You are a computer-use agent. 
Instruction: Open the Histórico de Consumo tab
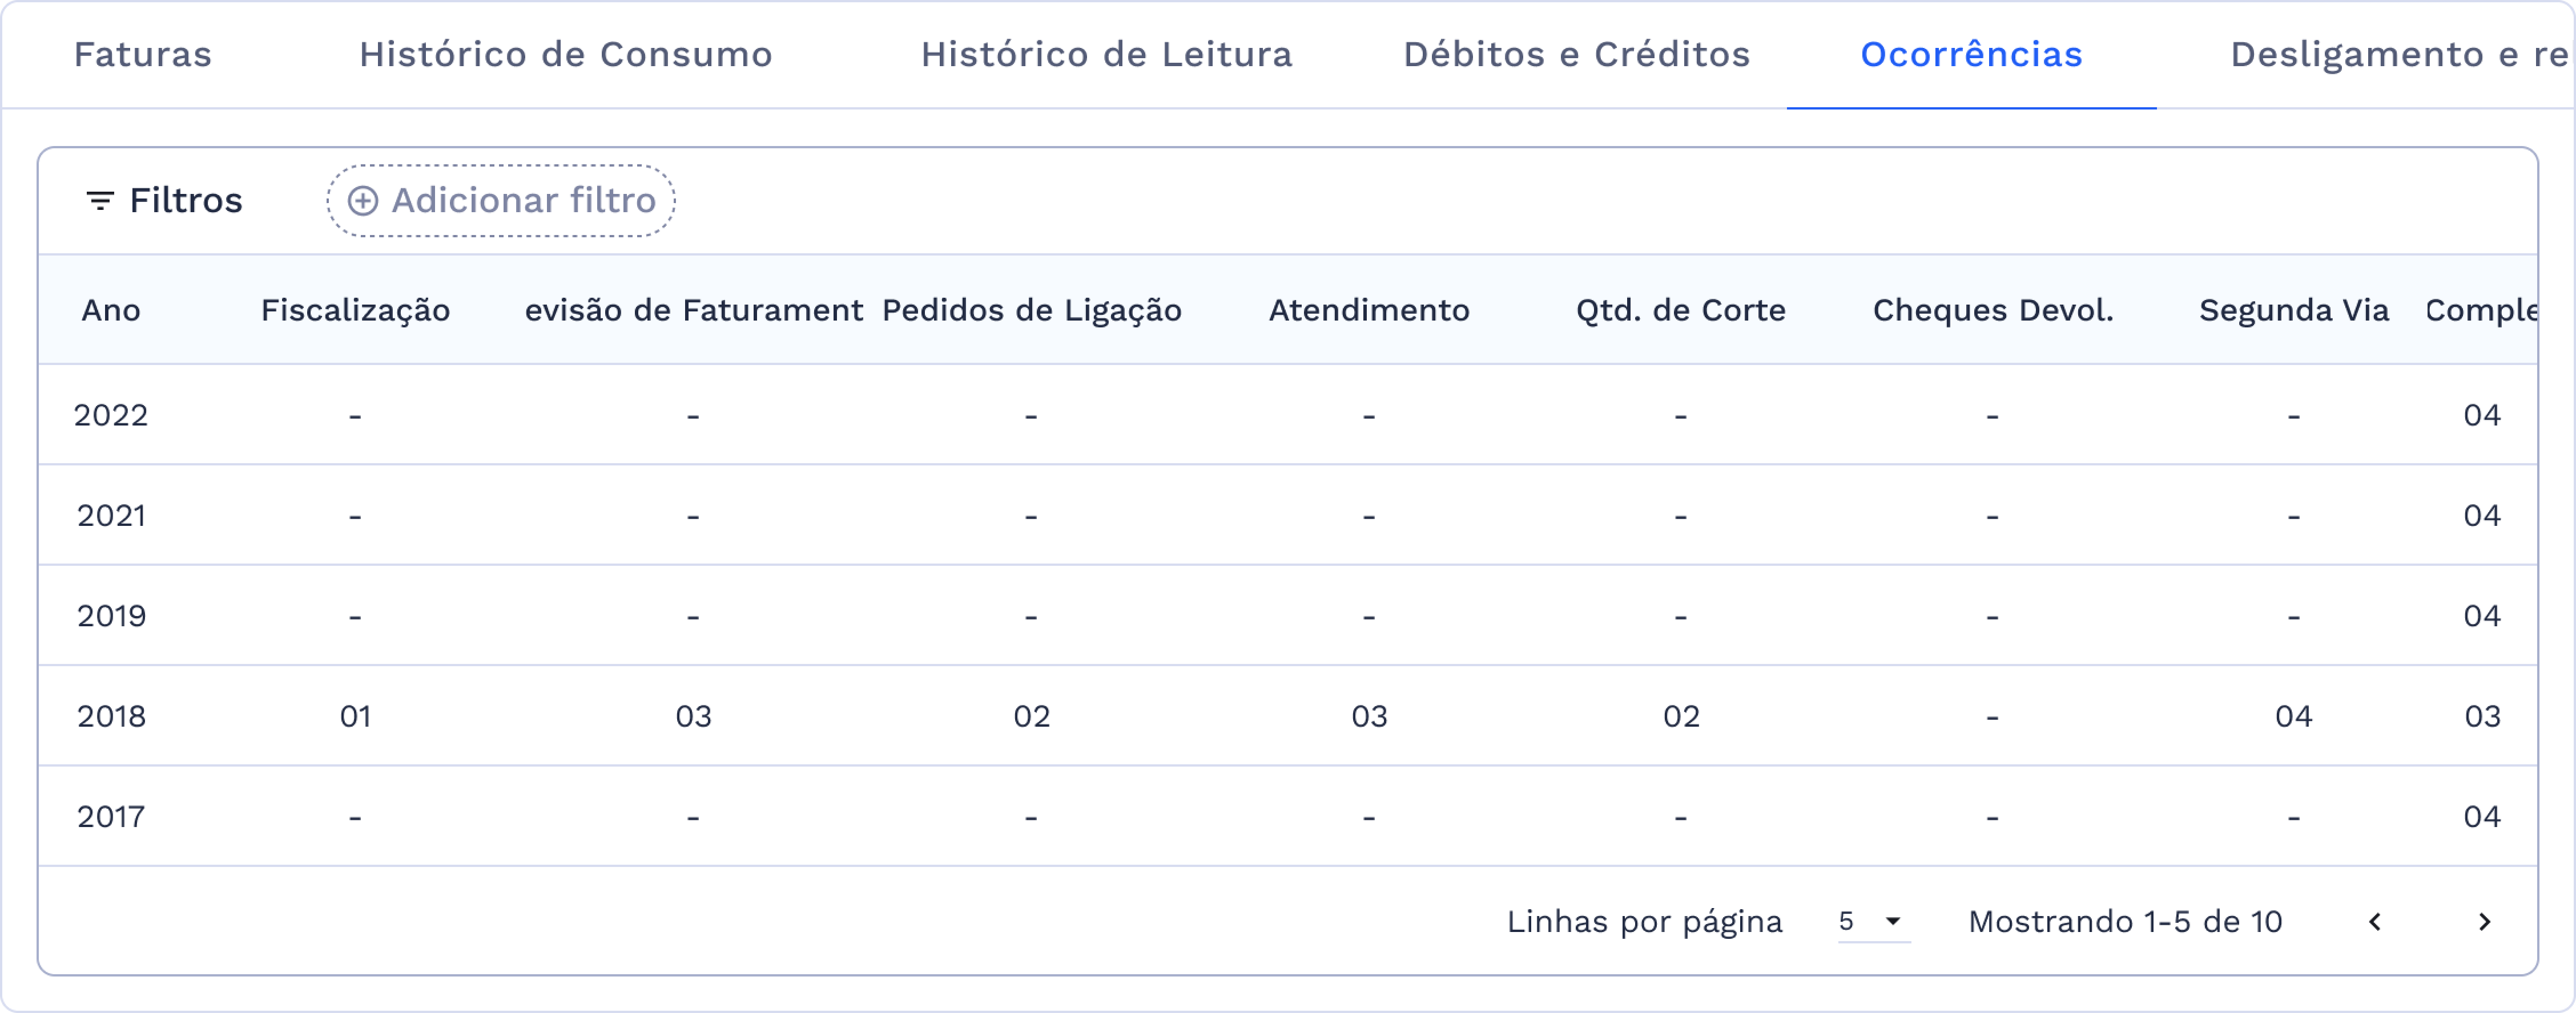tap(565, 55)
